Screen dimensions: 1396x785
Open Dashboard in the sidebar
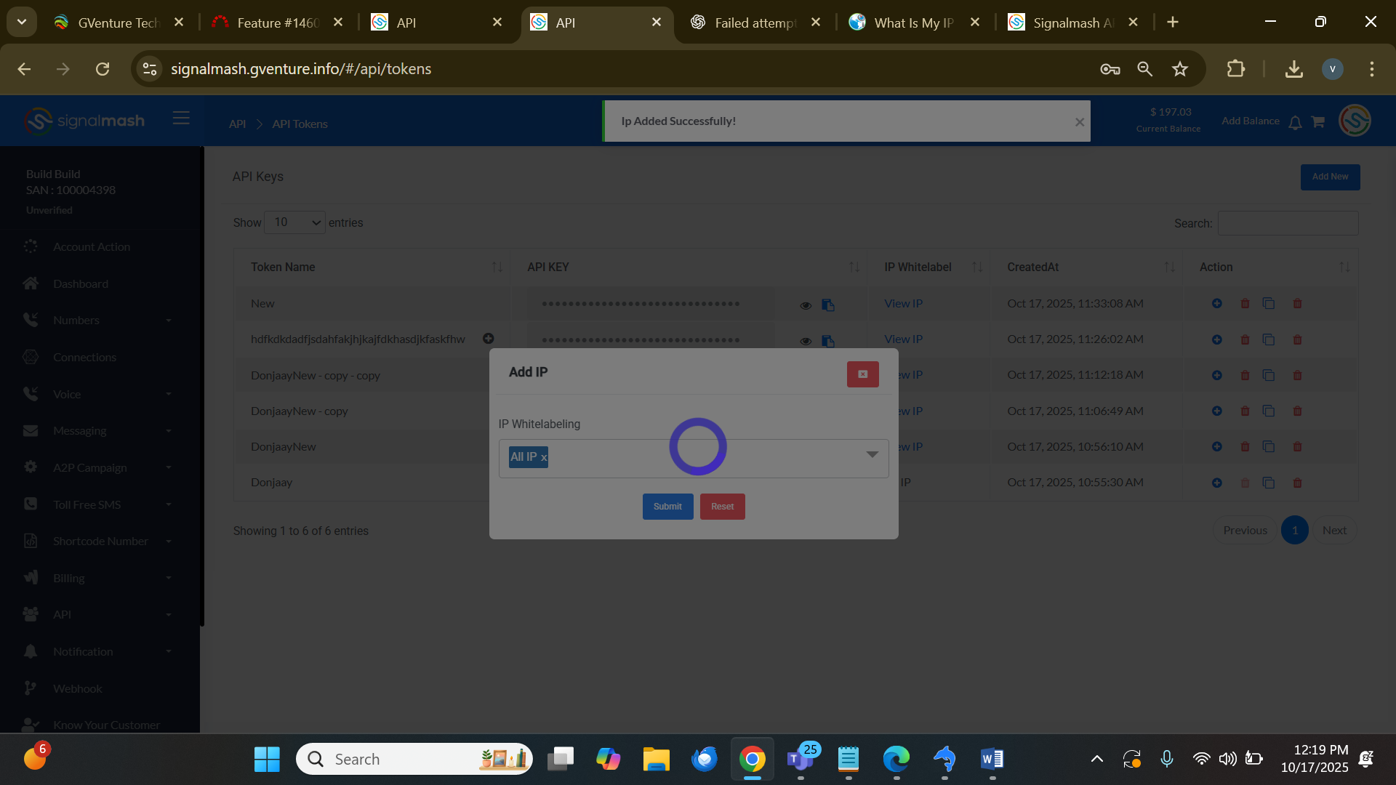click(x=81, y=284)
